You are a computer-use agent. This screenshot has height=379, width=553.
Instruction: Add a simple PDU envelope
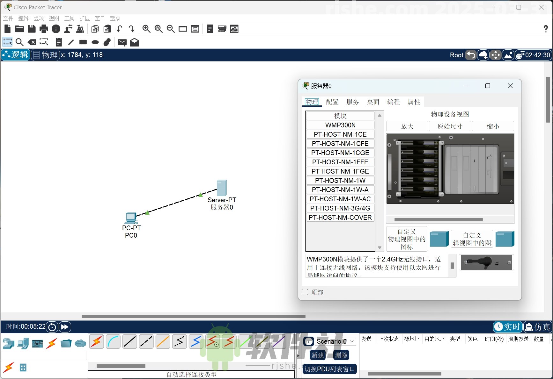coord(122,42)
